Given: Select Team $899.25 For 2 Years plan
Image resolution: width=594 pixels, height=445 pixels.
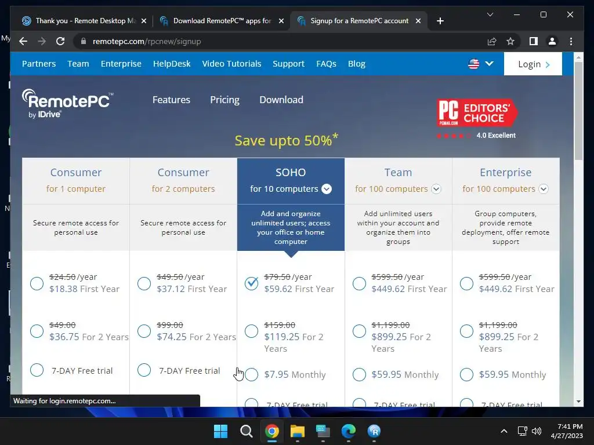Looking at the screenshot, I should pyautogui.click(x=359, y=331).
